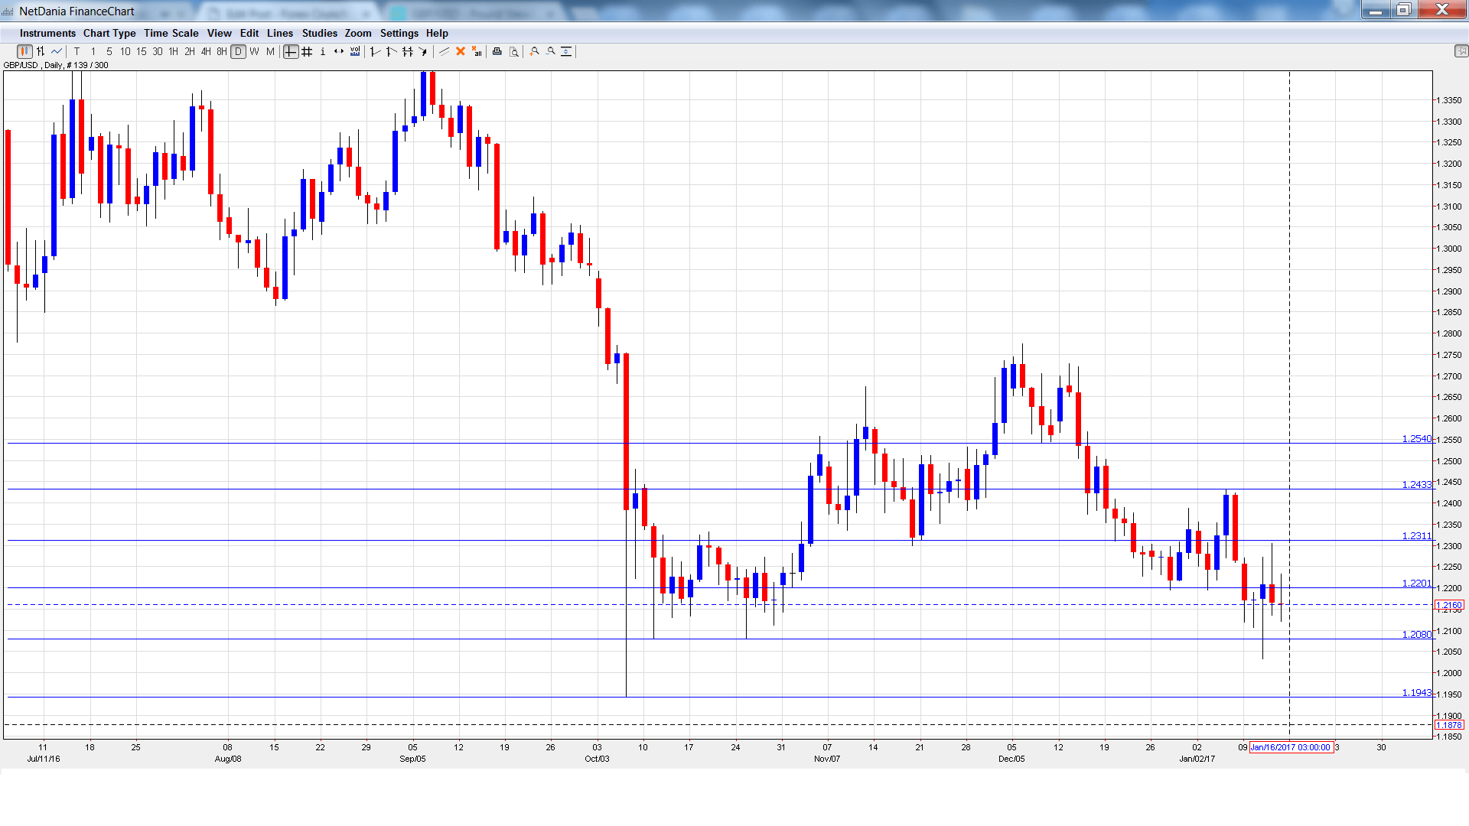Open print preview icon

514,52
